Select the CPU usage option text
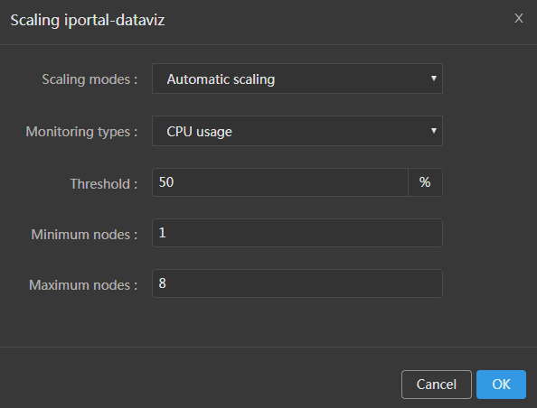Viewport: 537px width, 408px height. pyautogui.click(x=199, y=132)
